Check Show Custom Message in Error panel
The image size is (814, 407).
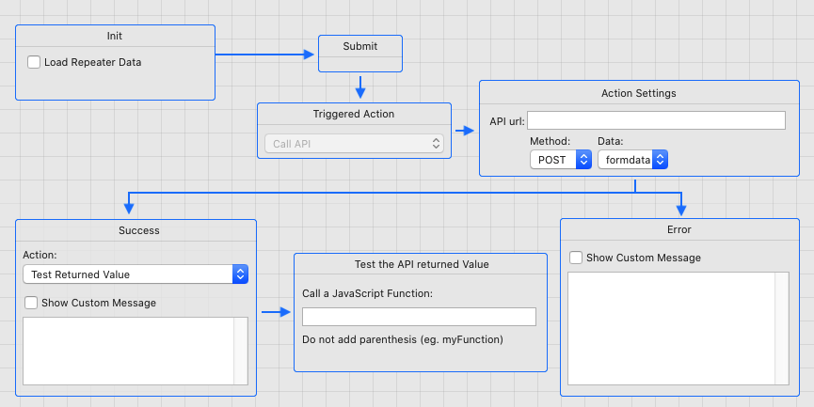click(x=576, y=258)
